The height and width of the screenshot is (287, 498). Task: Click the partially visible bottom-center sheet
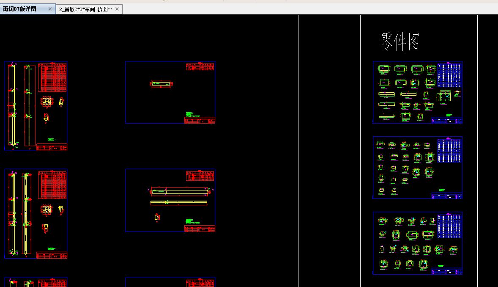pyautogui.click(x=170, y=282)
